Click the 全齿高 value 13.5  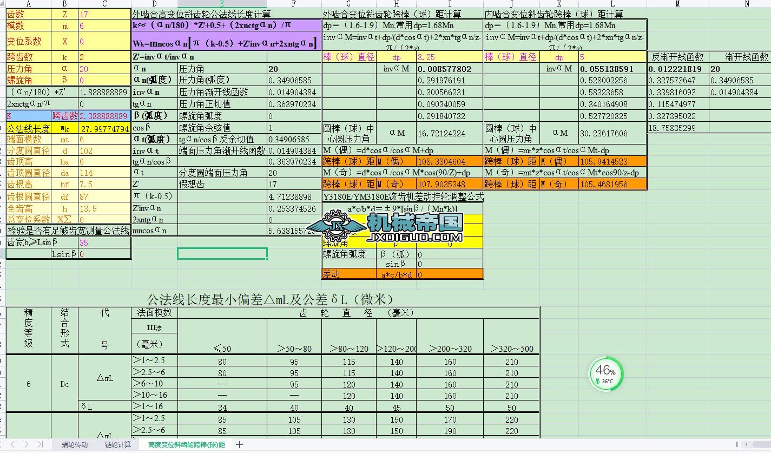pyautogui.click(x=104, y=208)
